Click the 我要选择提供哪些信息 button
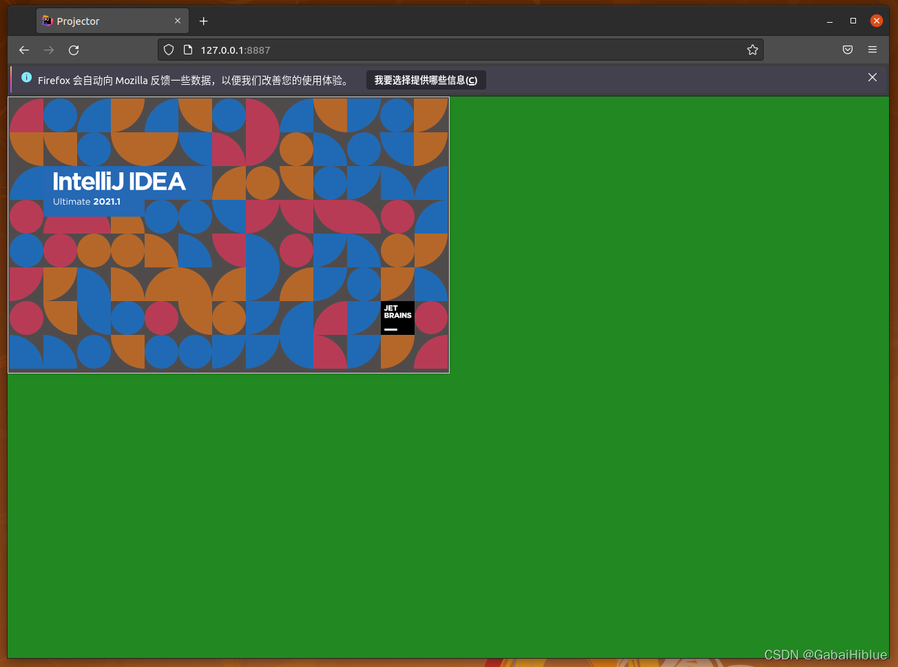 coord(426,80)
